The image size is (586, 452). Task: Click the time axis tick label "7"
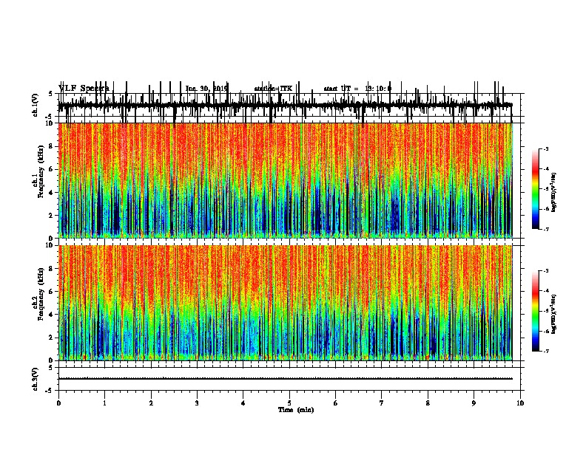(382, 403)
